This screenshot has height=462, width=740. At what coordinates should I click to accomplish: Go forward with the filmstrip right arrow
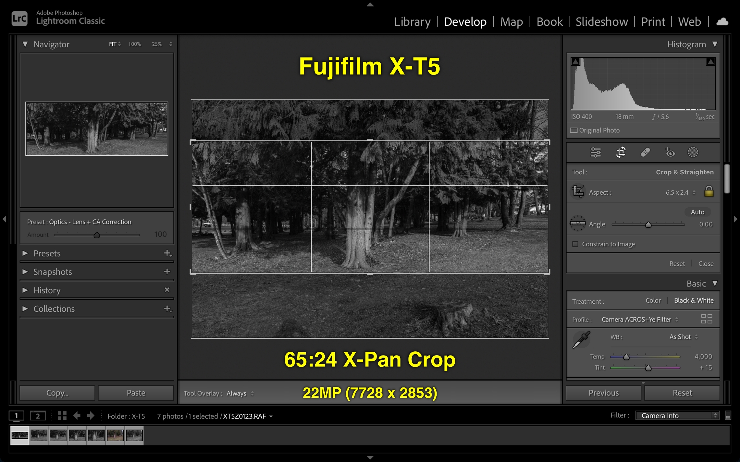91,416
